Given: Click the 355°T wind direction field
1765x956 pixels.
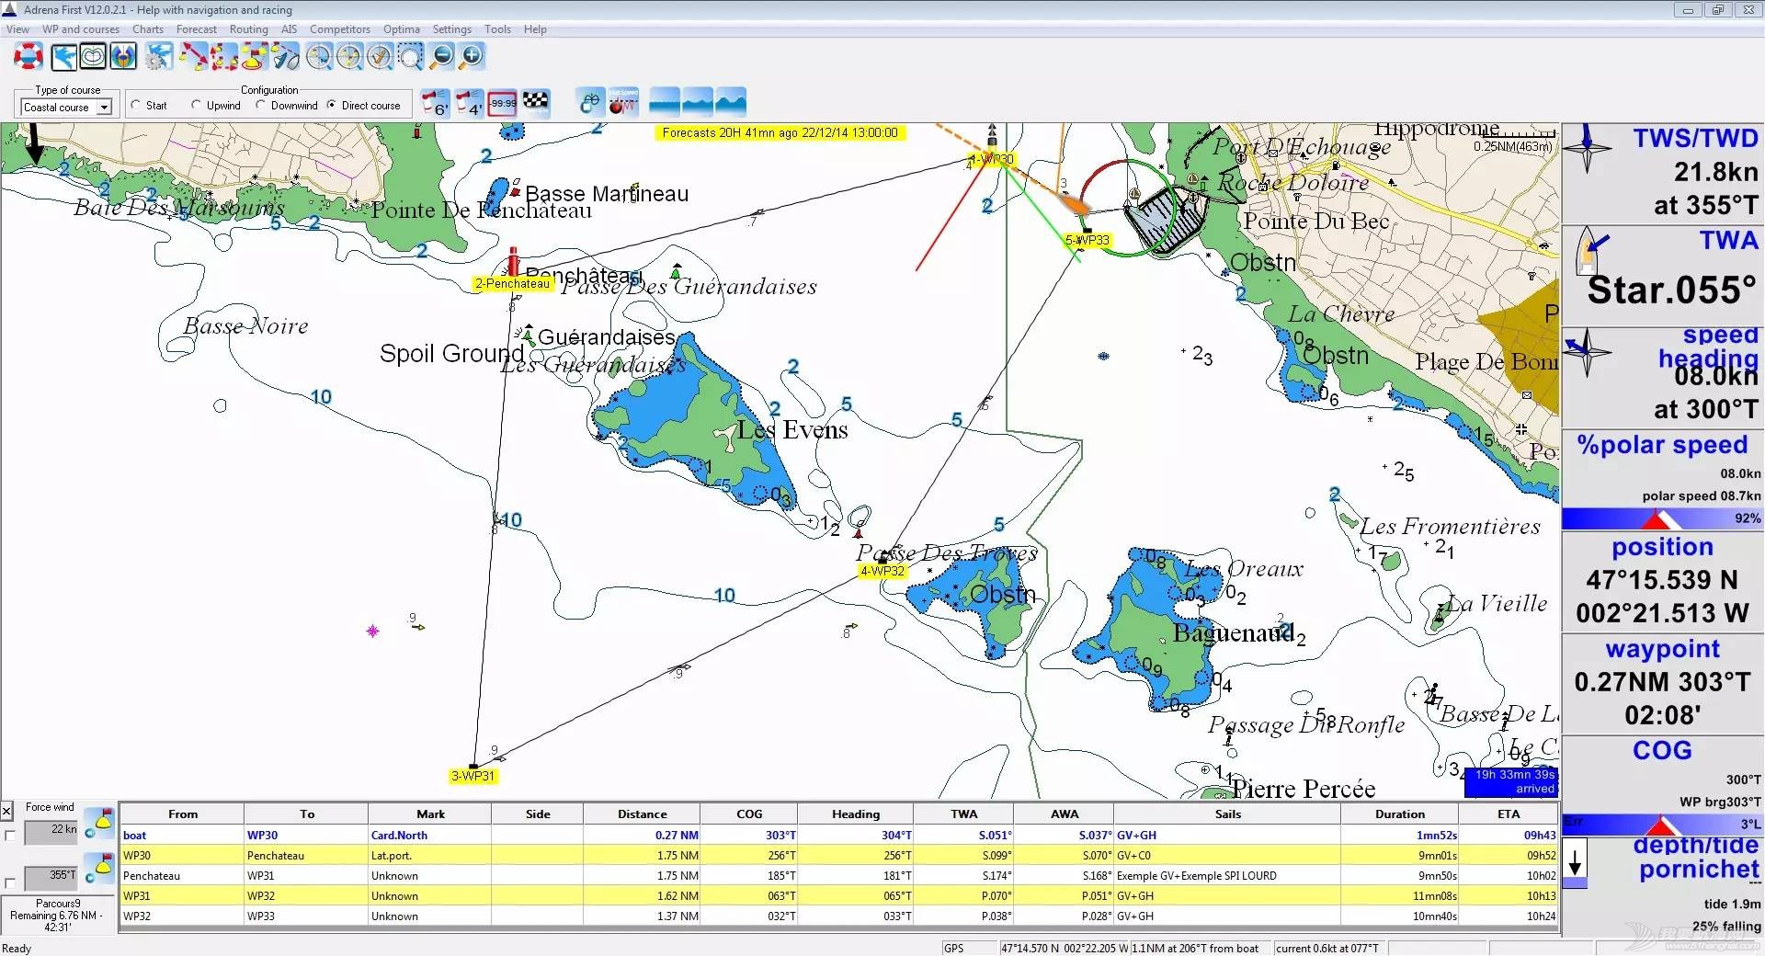Looking at the screenshot, I should [51, 878].
